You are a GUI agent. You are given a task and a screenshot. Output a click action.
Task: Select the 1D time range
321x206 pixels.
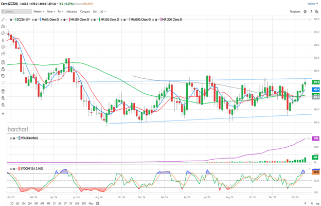12,203
